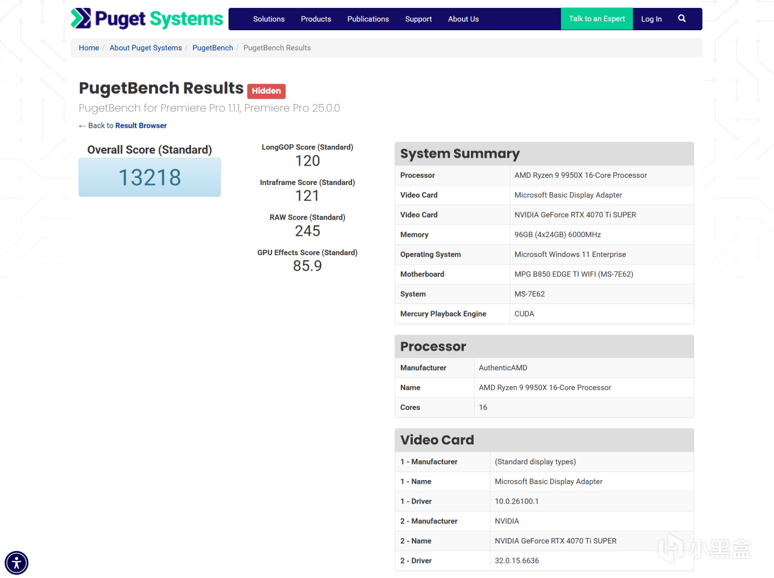Viewport: 774px width, 578px height.
Task: Open the Support menu
Action: coord(418,19)
